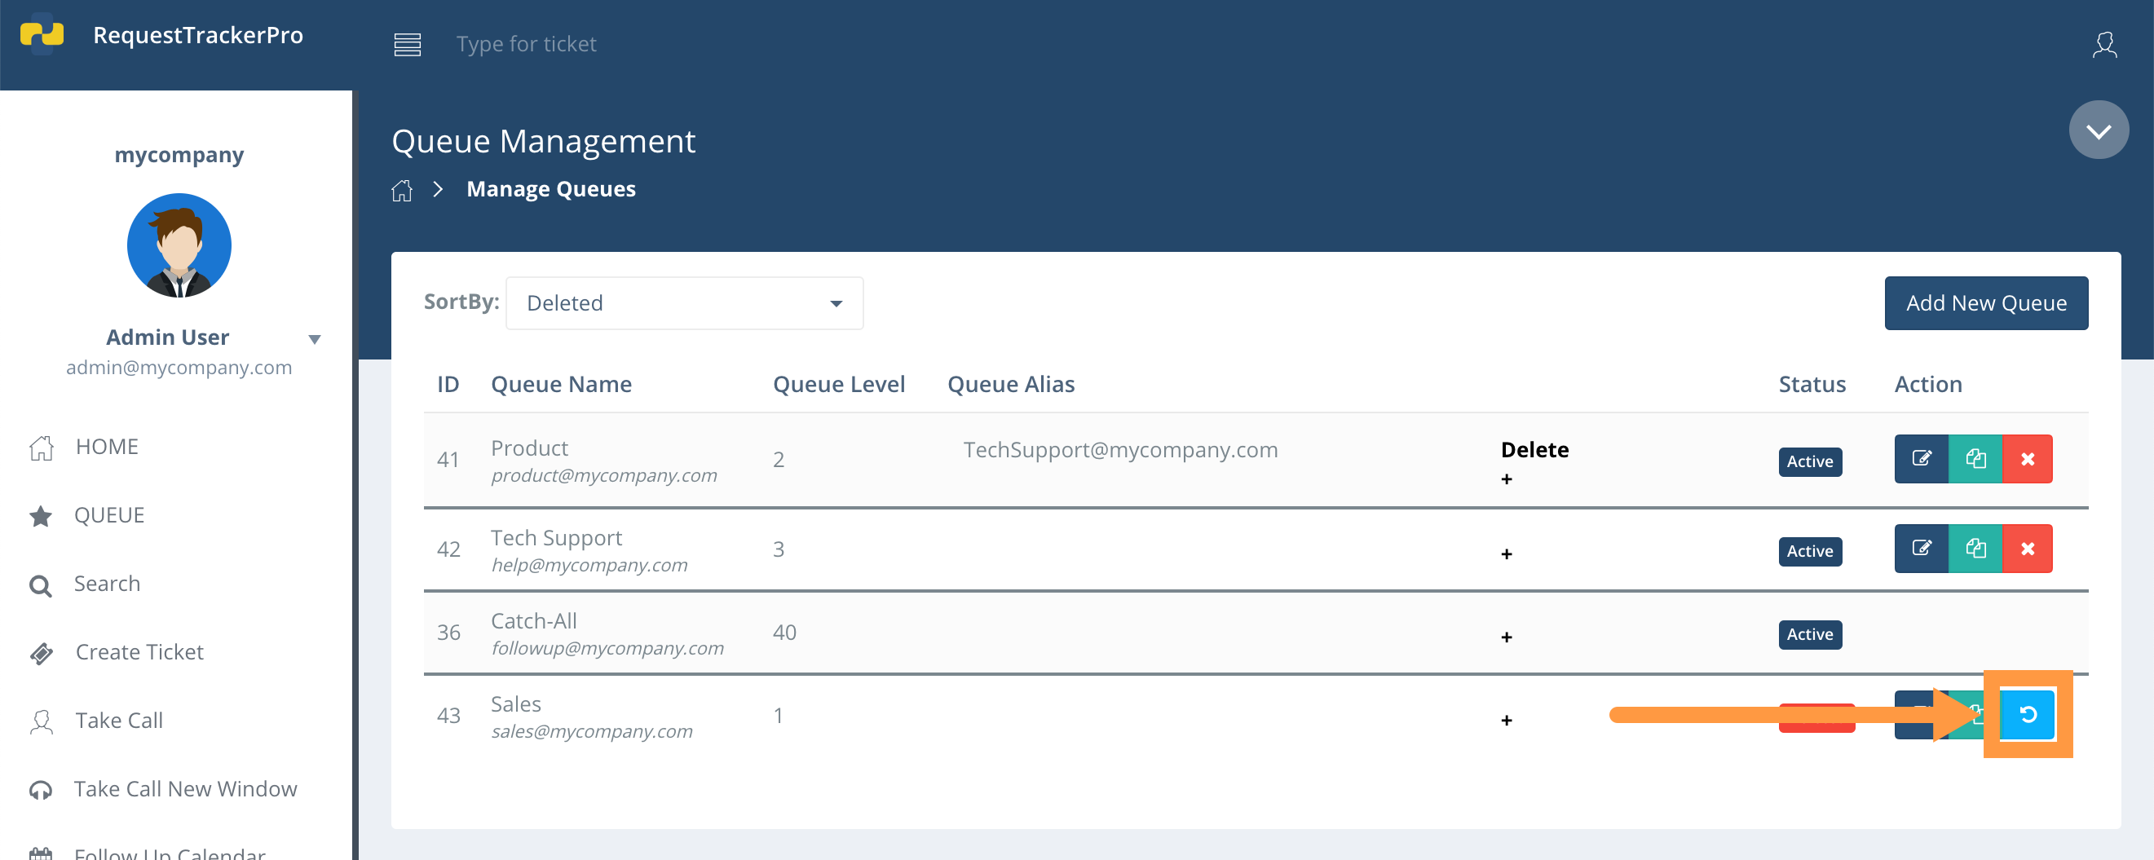Edit the Product queue

(x=1922, y=459)
